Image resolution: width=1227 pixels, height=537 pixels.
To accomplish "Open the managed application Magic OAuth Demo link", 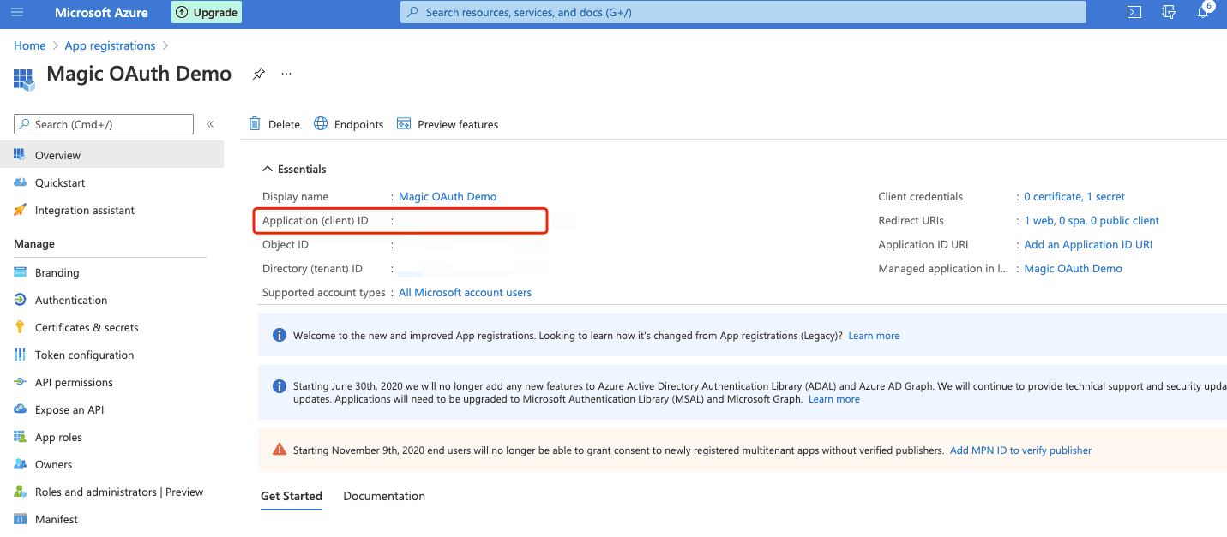I will [x=1074, y=268].
